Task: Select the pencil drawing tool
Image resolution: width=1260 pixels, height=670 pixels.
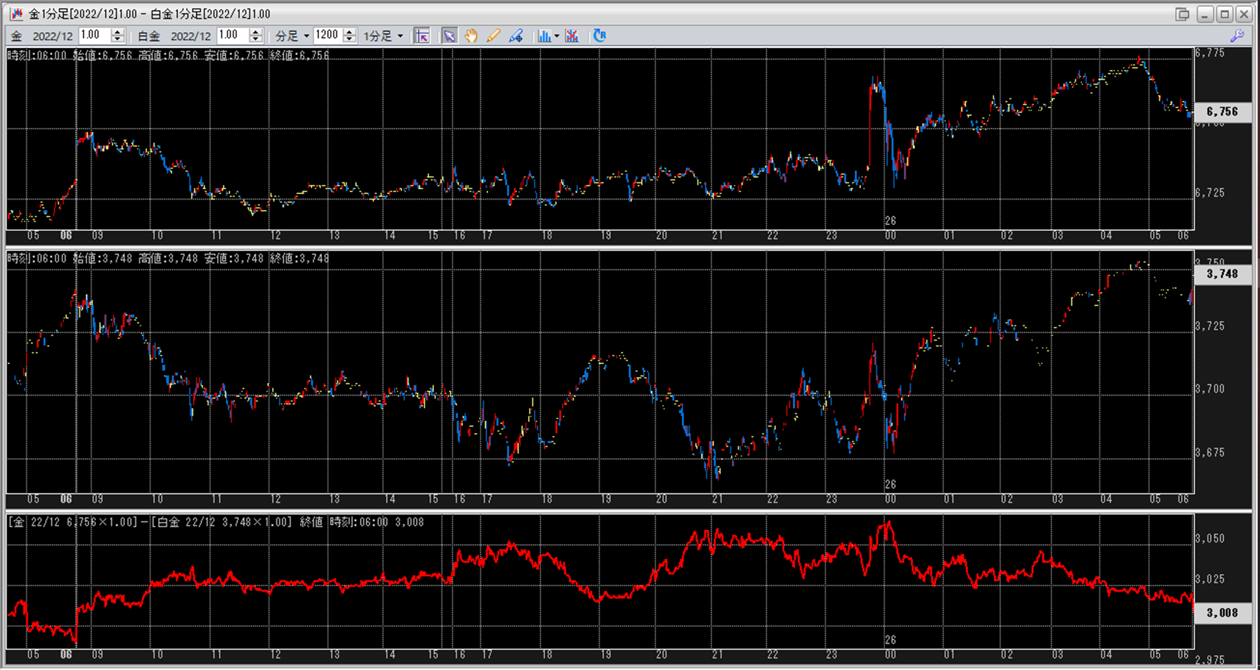Action: coord(493,36)
